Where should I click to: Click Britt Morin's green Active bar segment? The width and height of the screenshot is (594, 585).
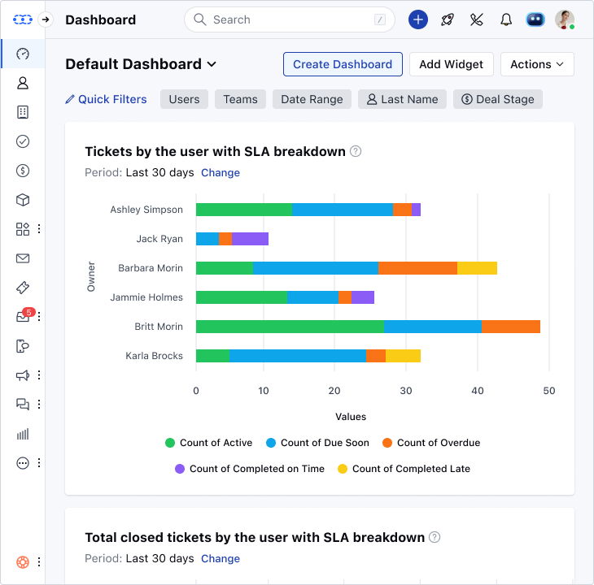pos(290,327)
